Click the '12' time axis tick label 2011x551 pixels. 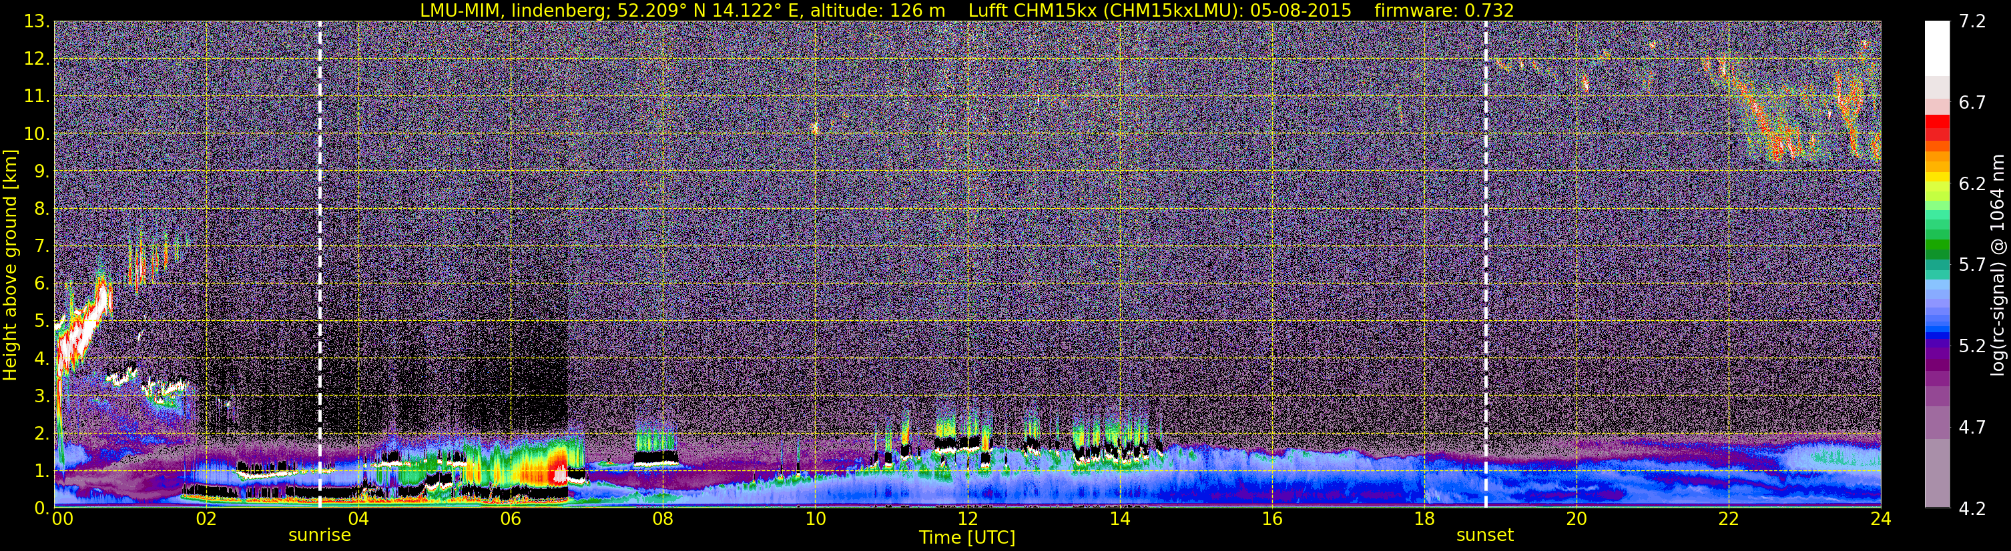pos(967,519)
